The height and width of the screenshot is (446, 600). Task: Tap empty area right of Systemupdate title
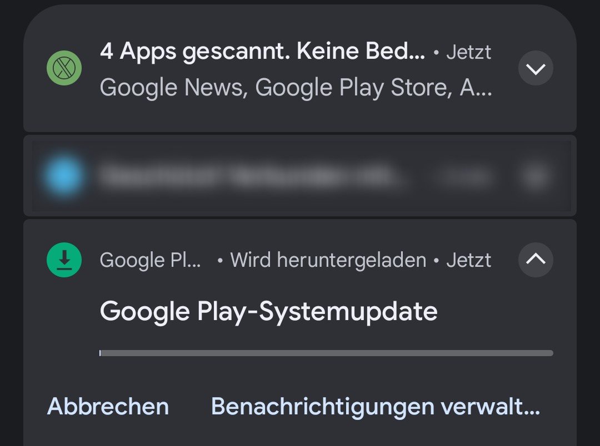click(500, 311)
